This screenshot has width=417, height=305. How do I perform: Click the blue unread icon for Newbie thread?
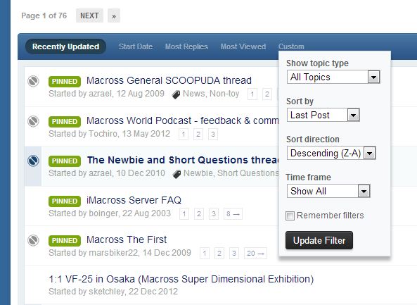[33, 161]
